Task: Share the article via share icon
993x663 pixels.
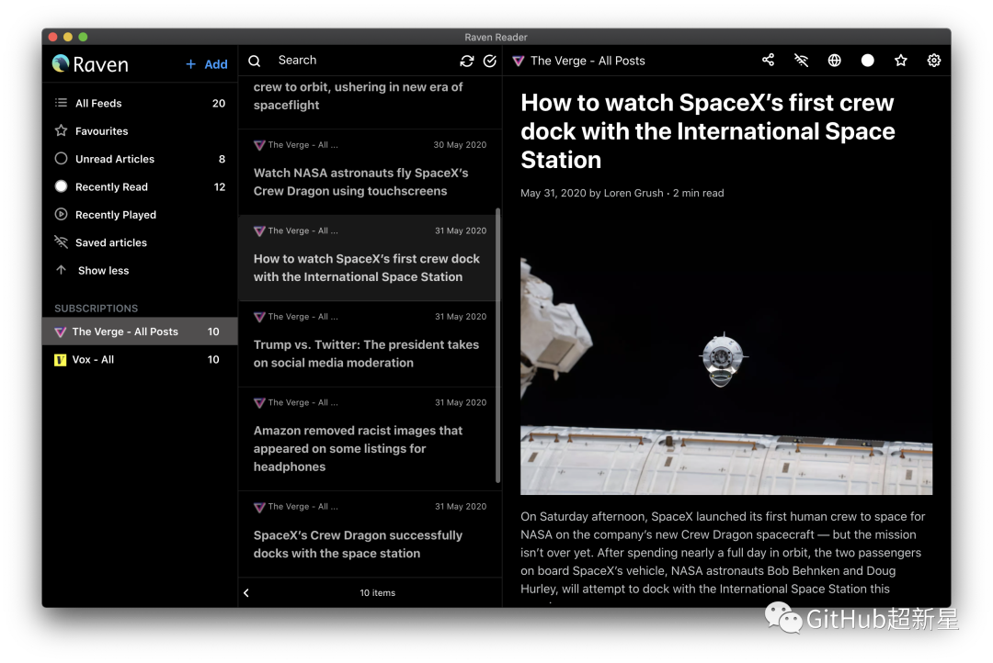Action: coord(768,60)
